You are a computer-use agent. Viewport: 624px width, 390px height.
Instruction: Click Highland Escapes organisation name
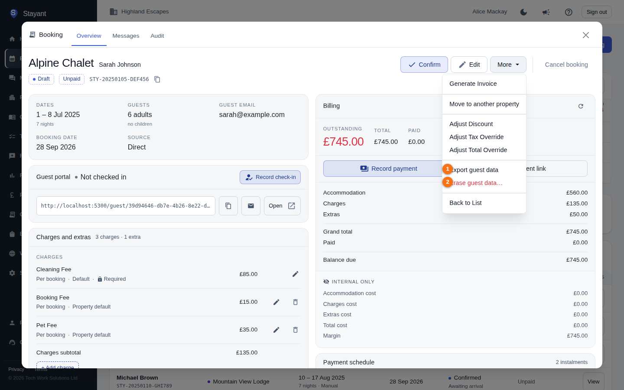tap(145, 12)
